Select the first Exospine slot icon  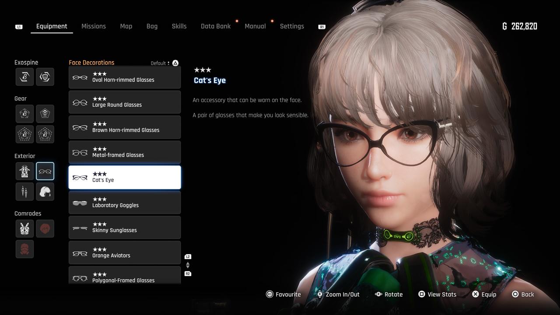[24, 77]
